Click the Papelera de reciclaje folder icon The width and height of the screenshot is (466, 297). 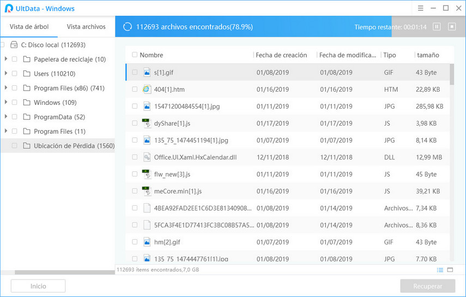coord(27,59)
